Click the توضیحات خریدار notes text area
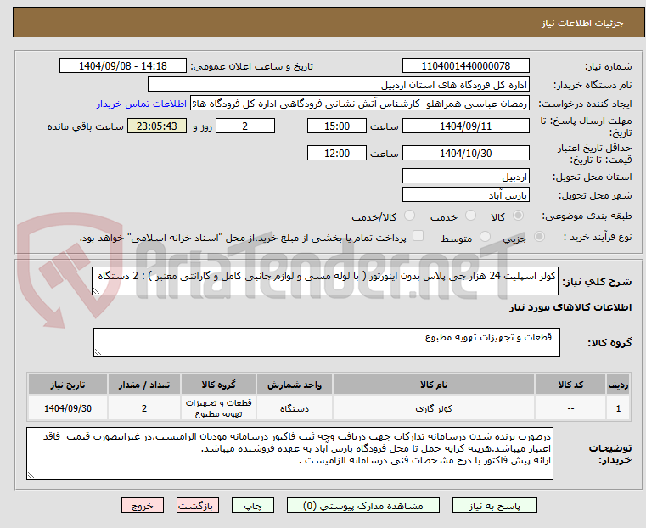The image size is (646, 528). pyautogui.click(x=289, y=453)
